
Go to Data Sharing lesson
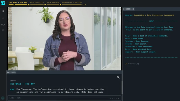(x=53, y=3)
